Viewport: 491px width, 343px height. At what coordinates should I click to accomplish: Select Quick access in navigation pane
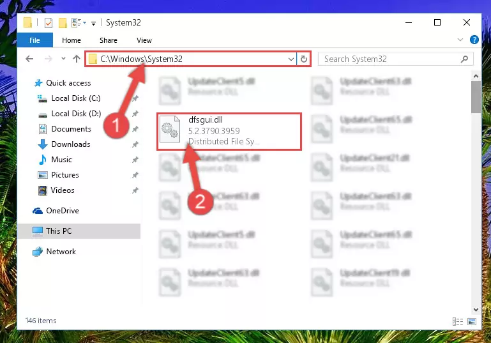[x=68, y=82]
